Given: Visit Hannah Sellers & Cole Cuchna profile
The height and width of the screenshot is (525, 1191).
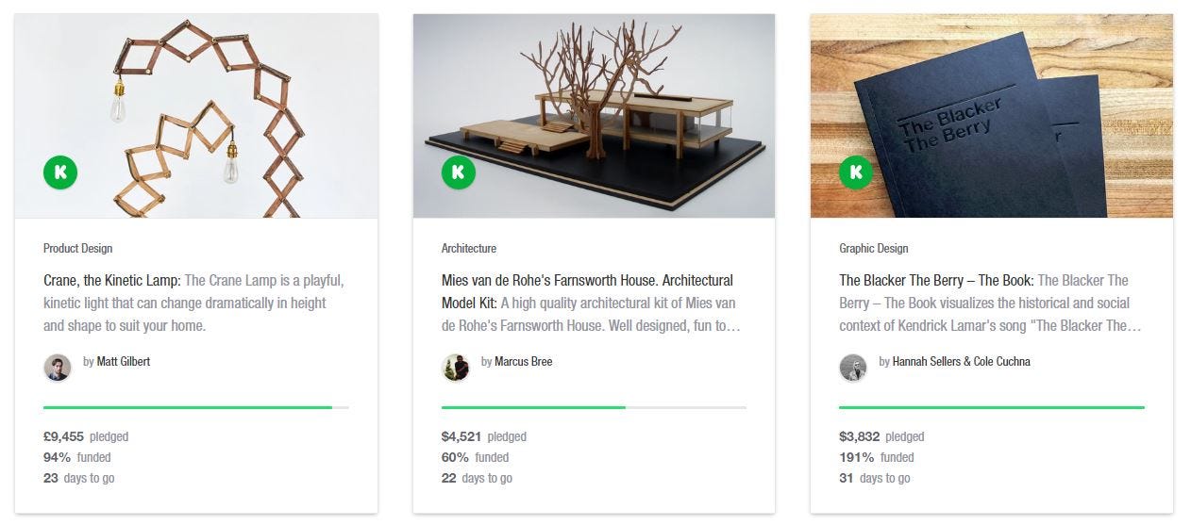Looking at the screenshot, I should coord(961,362).
